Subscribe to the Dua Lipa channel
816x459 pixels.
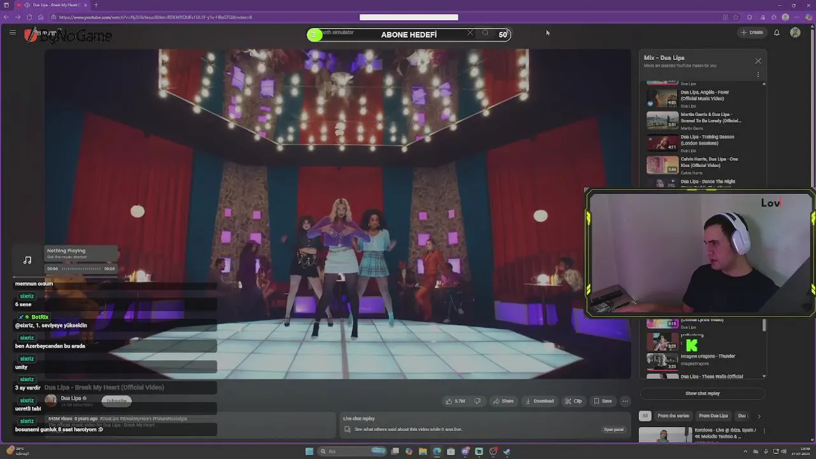point(117,401)
